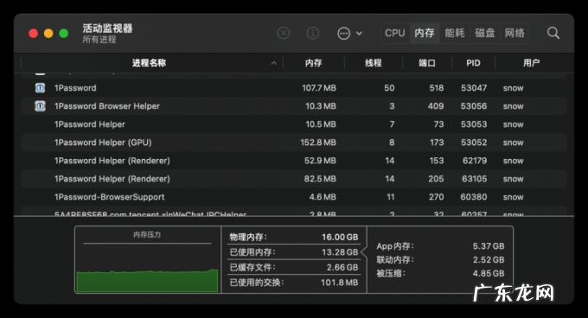Close the window with red button

[34, 34]
